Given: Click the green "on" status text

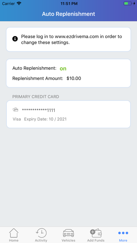Looking at the screenshot, I should (x=63, y=68).
